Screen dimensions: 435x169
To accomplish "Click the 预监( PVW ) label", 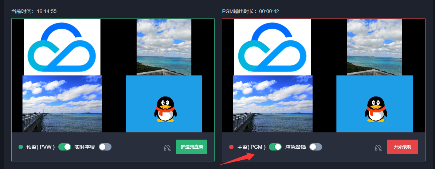I will click(40, 147).
